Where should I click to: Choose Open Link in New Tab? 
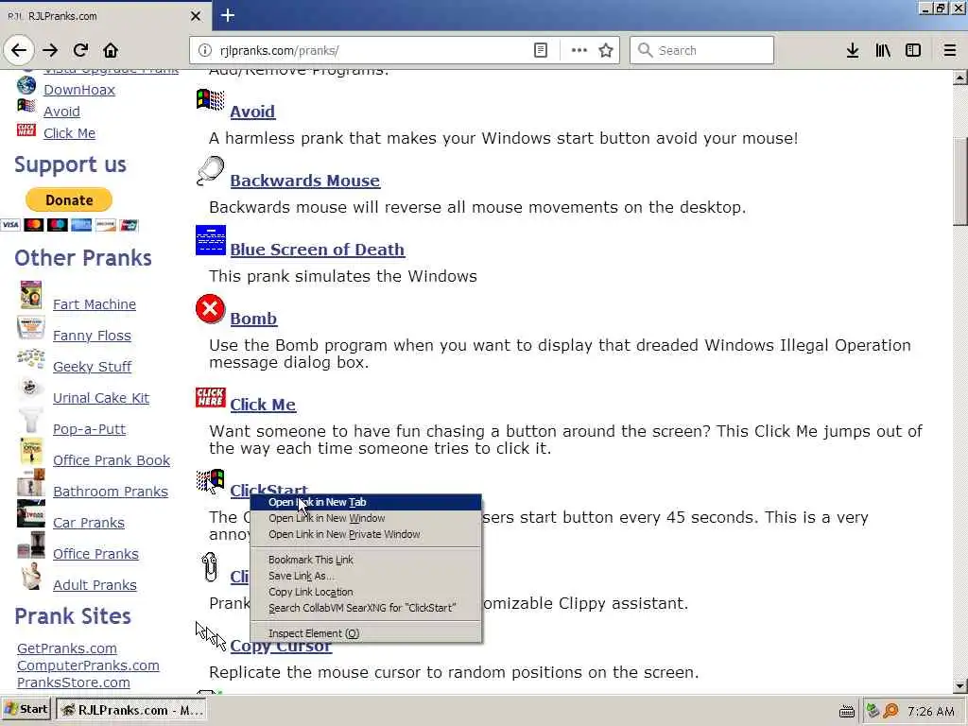tap(366, 503)
